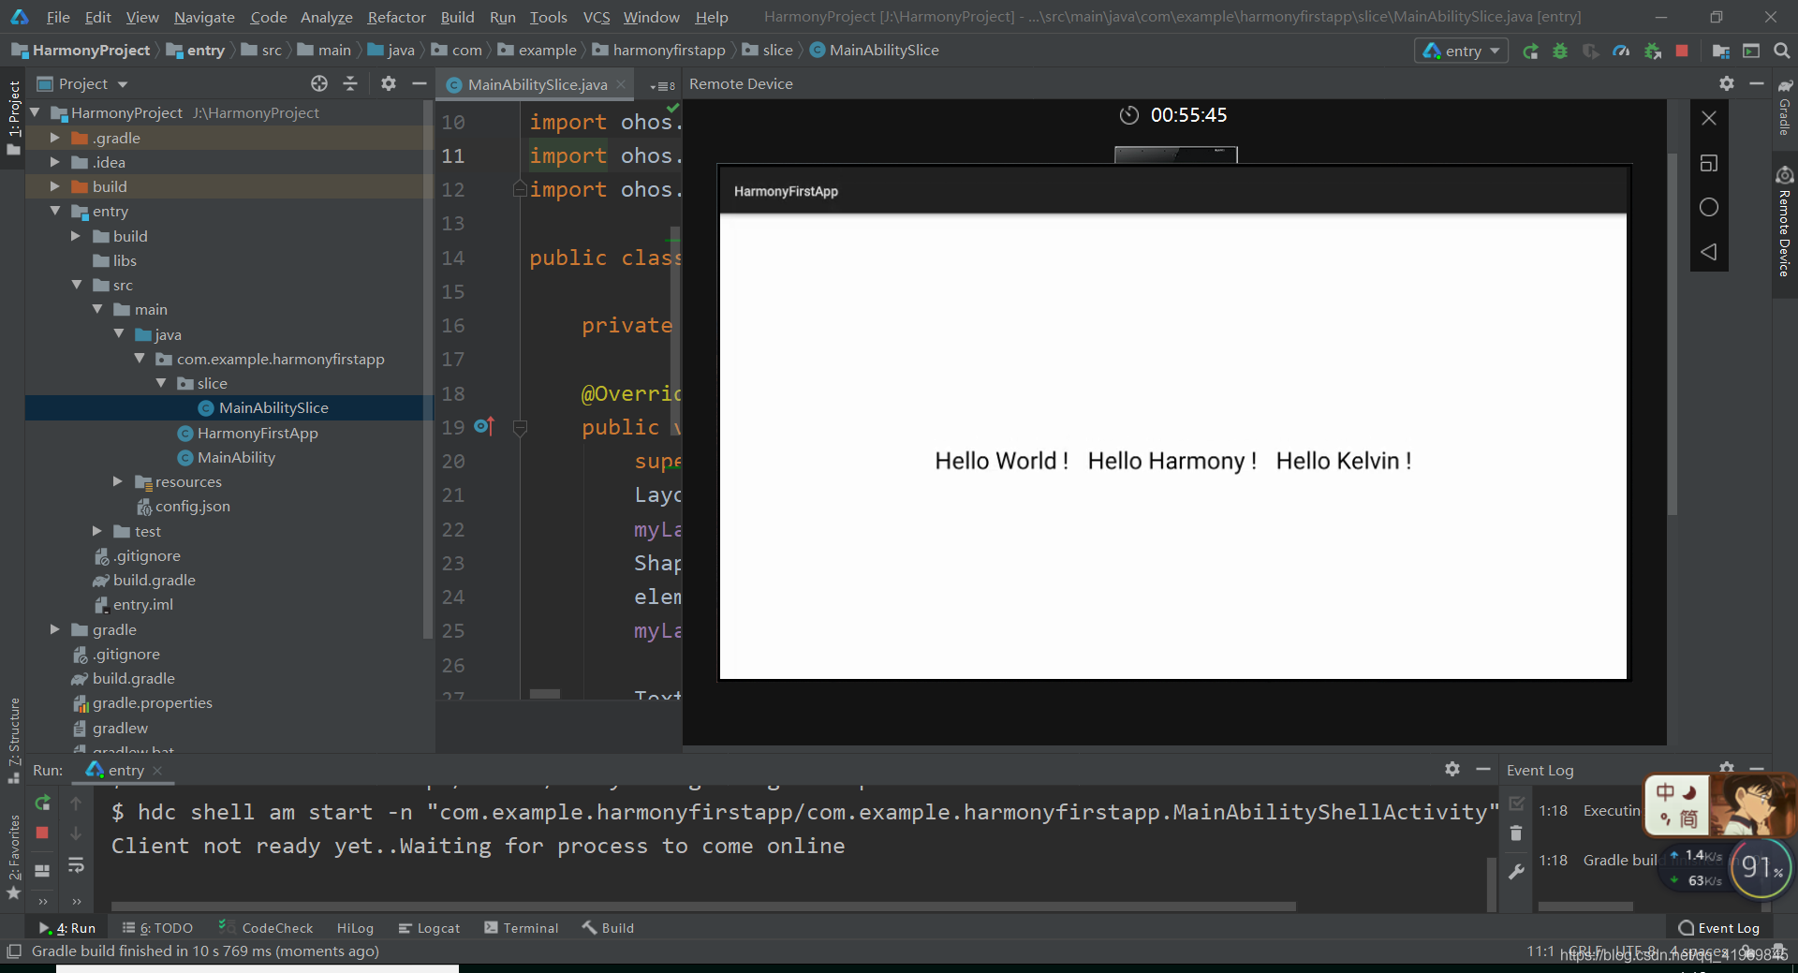1798x973 pixels.
Task: Run the entry configuration with the green run icon
Action: click(1530, 52)
